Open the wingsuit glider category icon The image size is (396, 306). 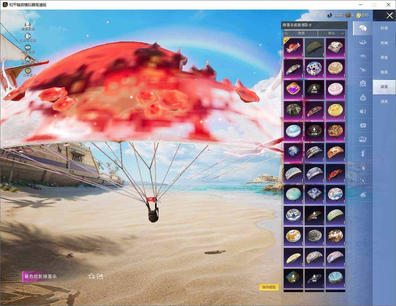coord(363,42)
